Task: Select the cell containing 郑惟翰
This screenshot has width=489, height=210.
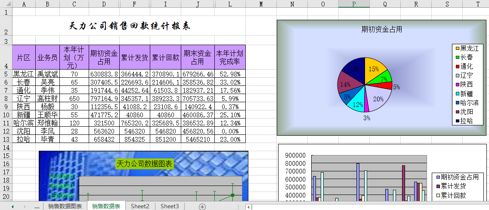Action: click(47, 123)
